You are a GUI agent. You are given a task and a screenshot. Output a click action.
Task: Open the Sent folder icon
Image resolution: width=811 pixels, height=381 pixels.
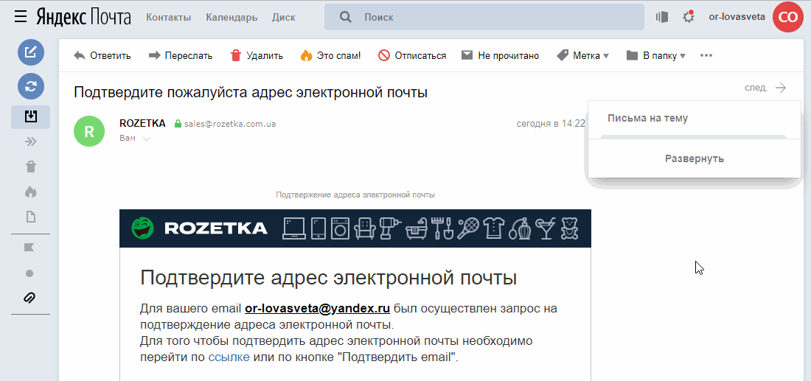click(x=30, y=142)
